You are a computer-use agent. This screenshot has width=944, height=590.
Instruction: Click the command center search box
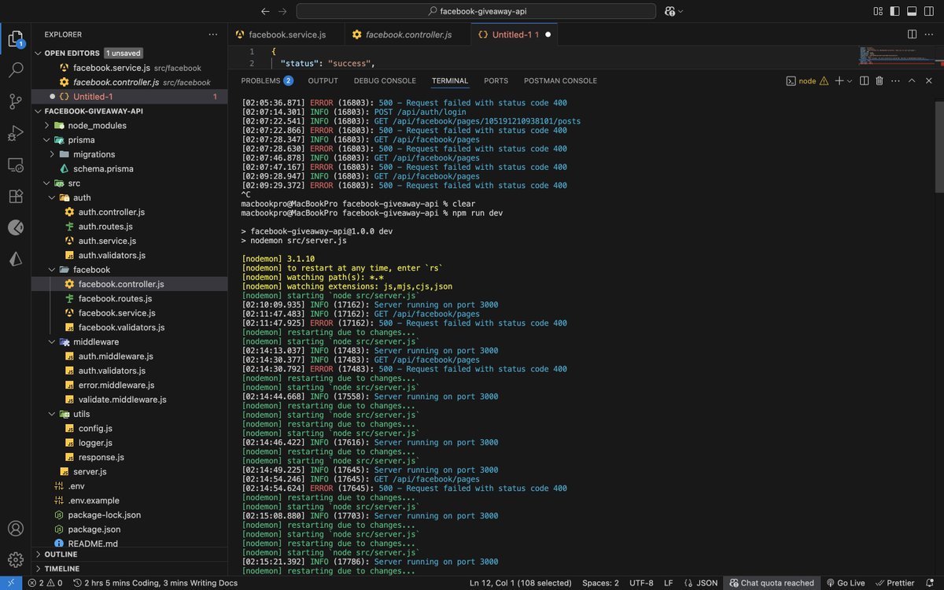476,11
